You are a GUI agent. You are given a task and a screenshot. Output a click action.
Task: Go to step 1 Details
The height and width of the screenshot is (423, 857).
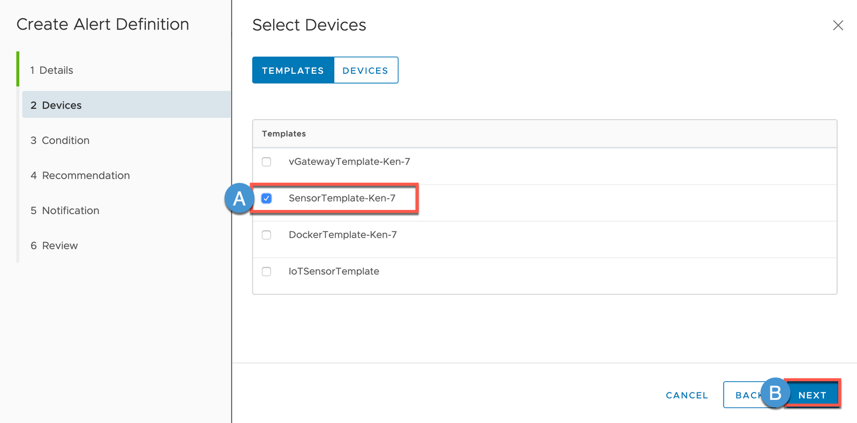coord(56,70)
